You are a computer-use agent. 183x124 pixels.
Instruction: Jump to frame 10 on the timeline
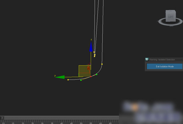click(x=3, y=123)
